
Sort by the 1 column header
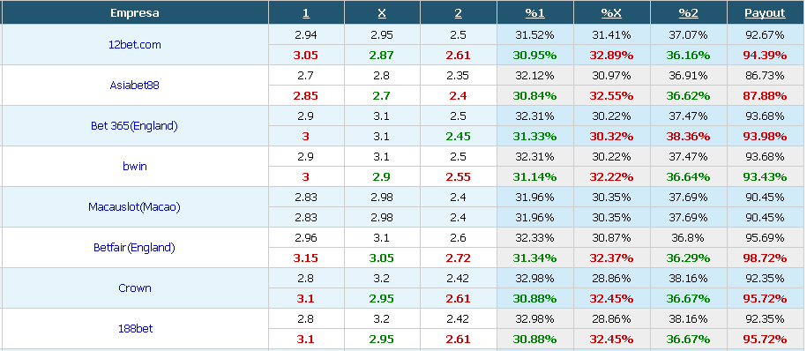(306, 13)
